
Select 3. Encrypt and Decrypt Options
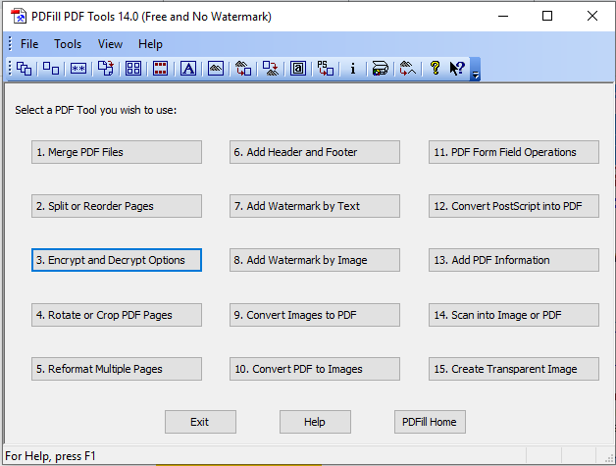click(117, 260)
